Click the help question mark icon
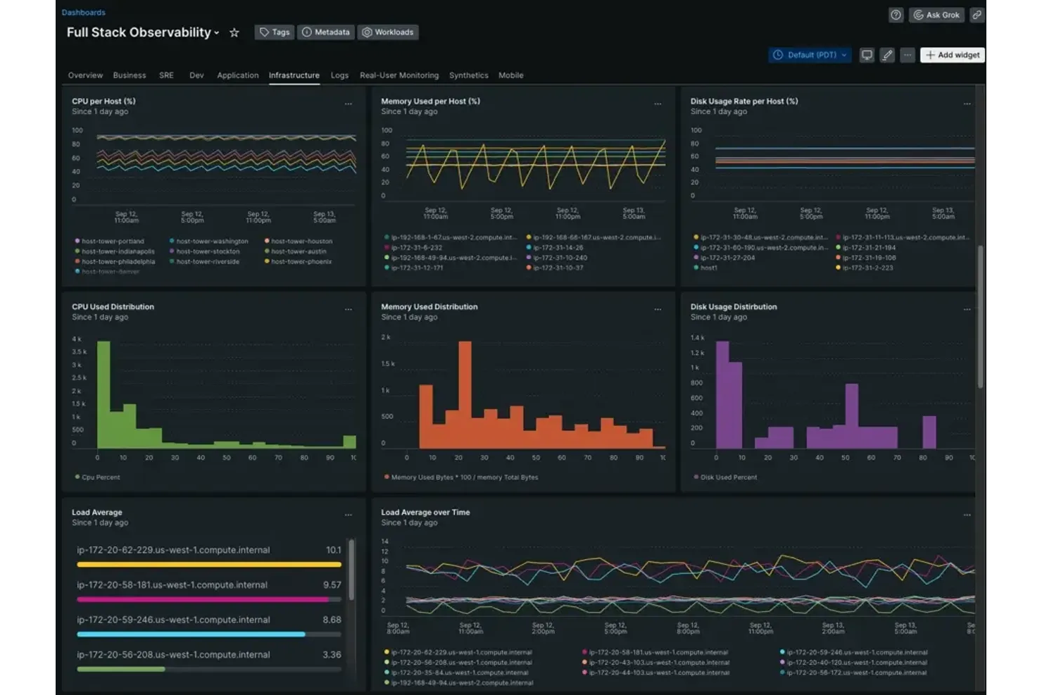Screen dimensions: 1042x695 [896, 15]
